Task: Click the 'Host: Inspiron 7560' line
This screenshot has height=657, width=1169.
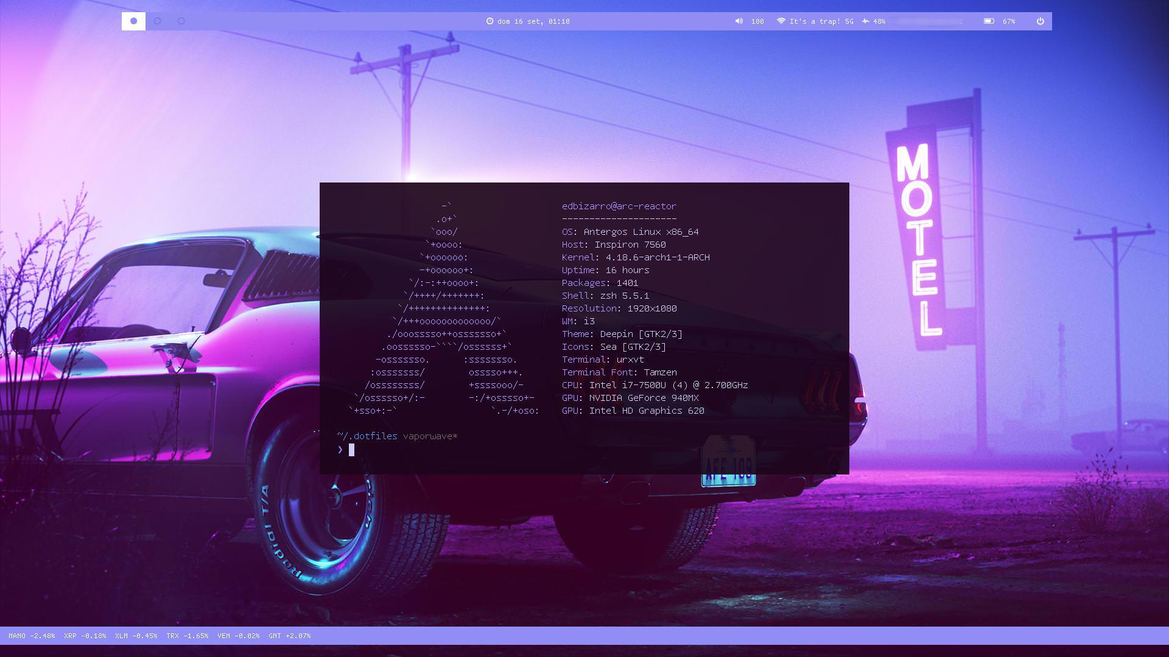Action: click(614, 245)
